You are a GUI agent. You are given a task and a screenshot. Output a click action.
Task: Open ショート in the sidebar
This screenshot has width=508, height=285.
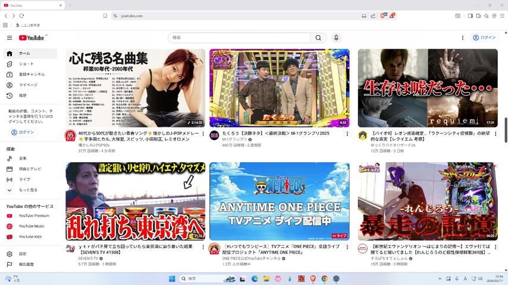click(30, 64)
